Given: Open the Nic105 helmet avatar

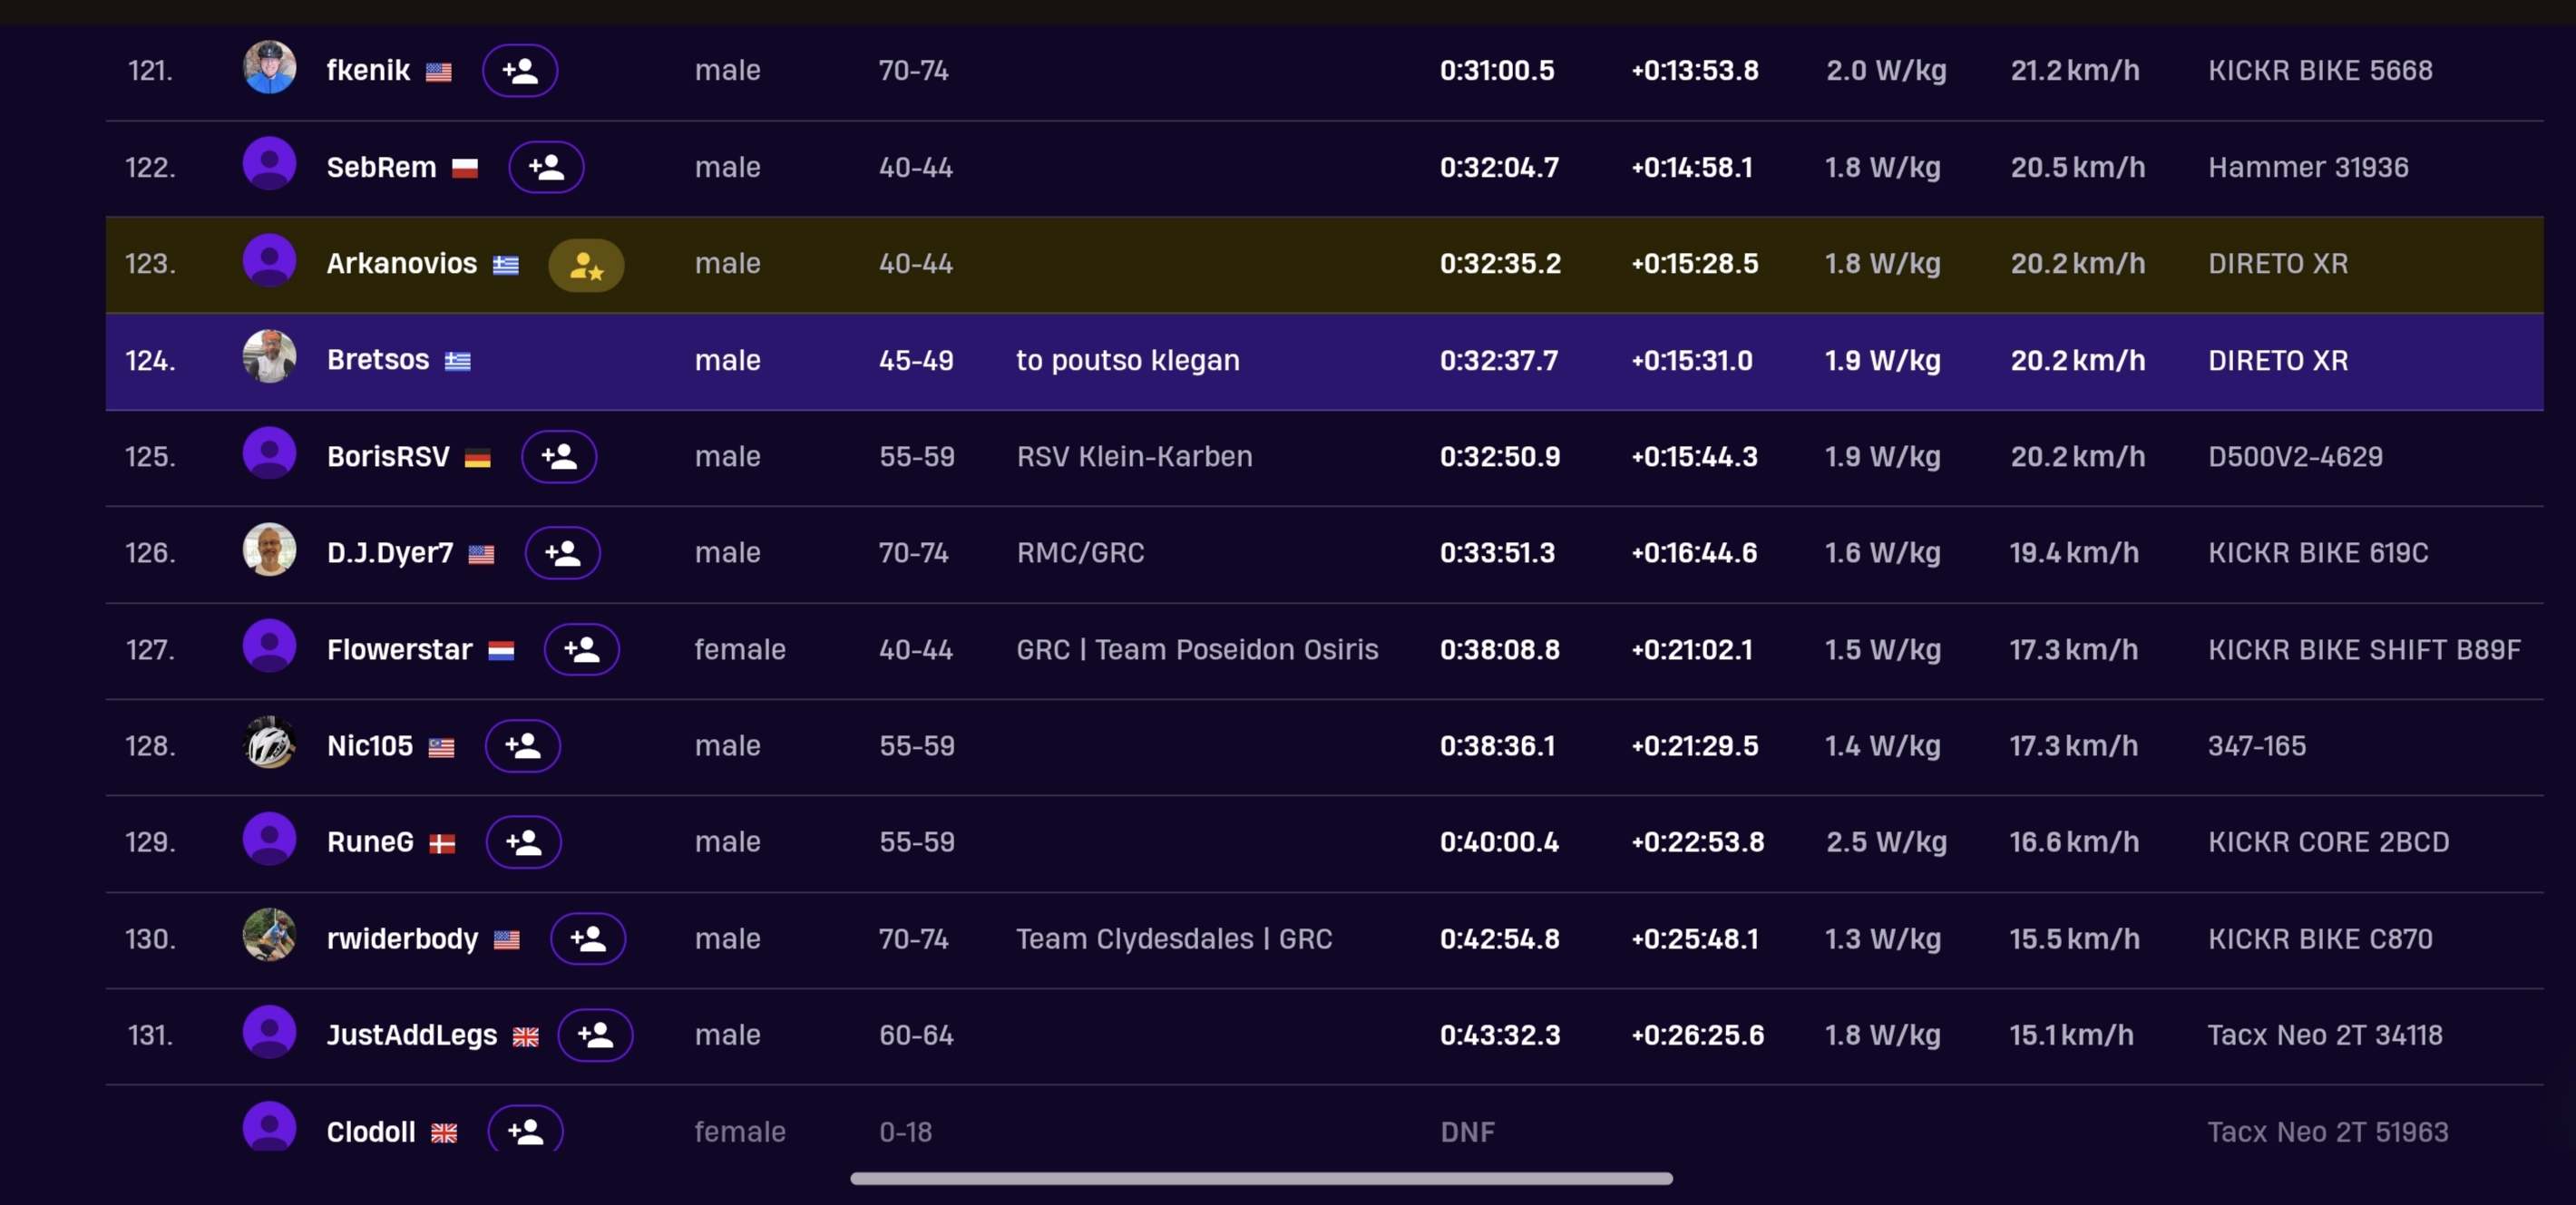Looking at the screenshot, I should 269,743.
